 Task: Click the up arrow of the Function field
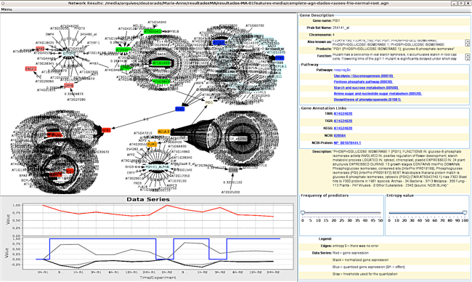click(467, 55)
